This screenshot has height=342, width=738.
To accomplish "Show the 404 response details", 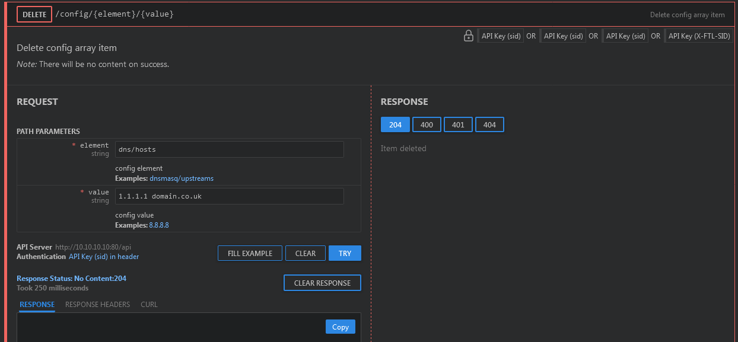I will [x=489, y=124].
